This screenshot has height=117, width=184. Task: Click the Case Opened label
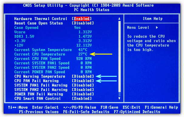pyautogui.click(x=26, y=27)
